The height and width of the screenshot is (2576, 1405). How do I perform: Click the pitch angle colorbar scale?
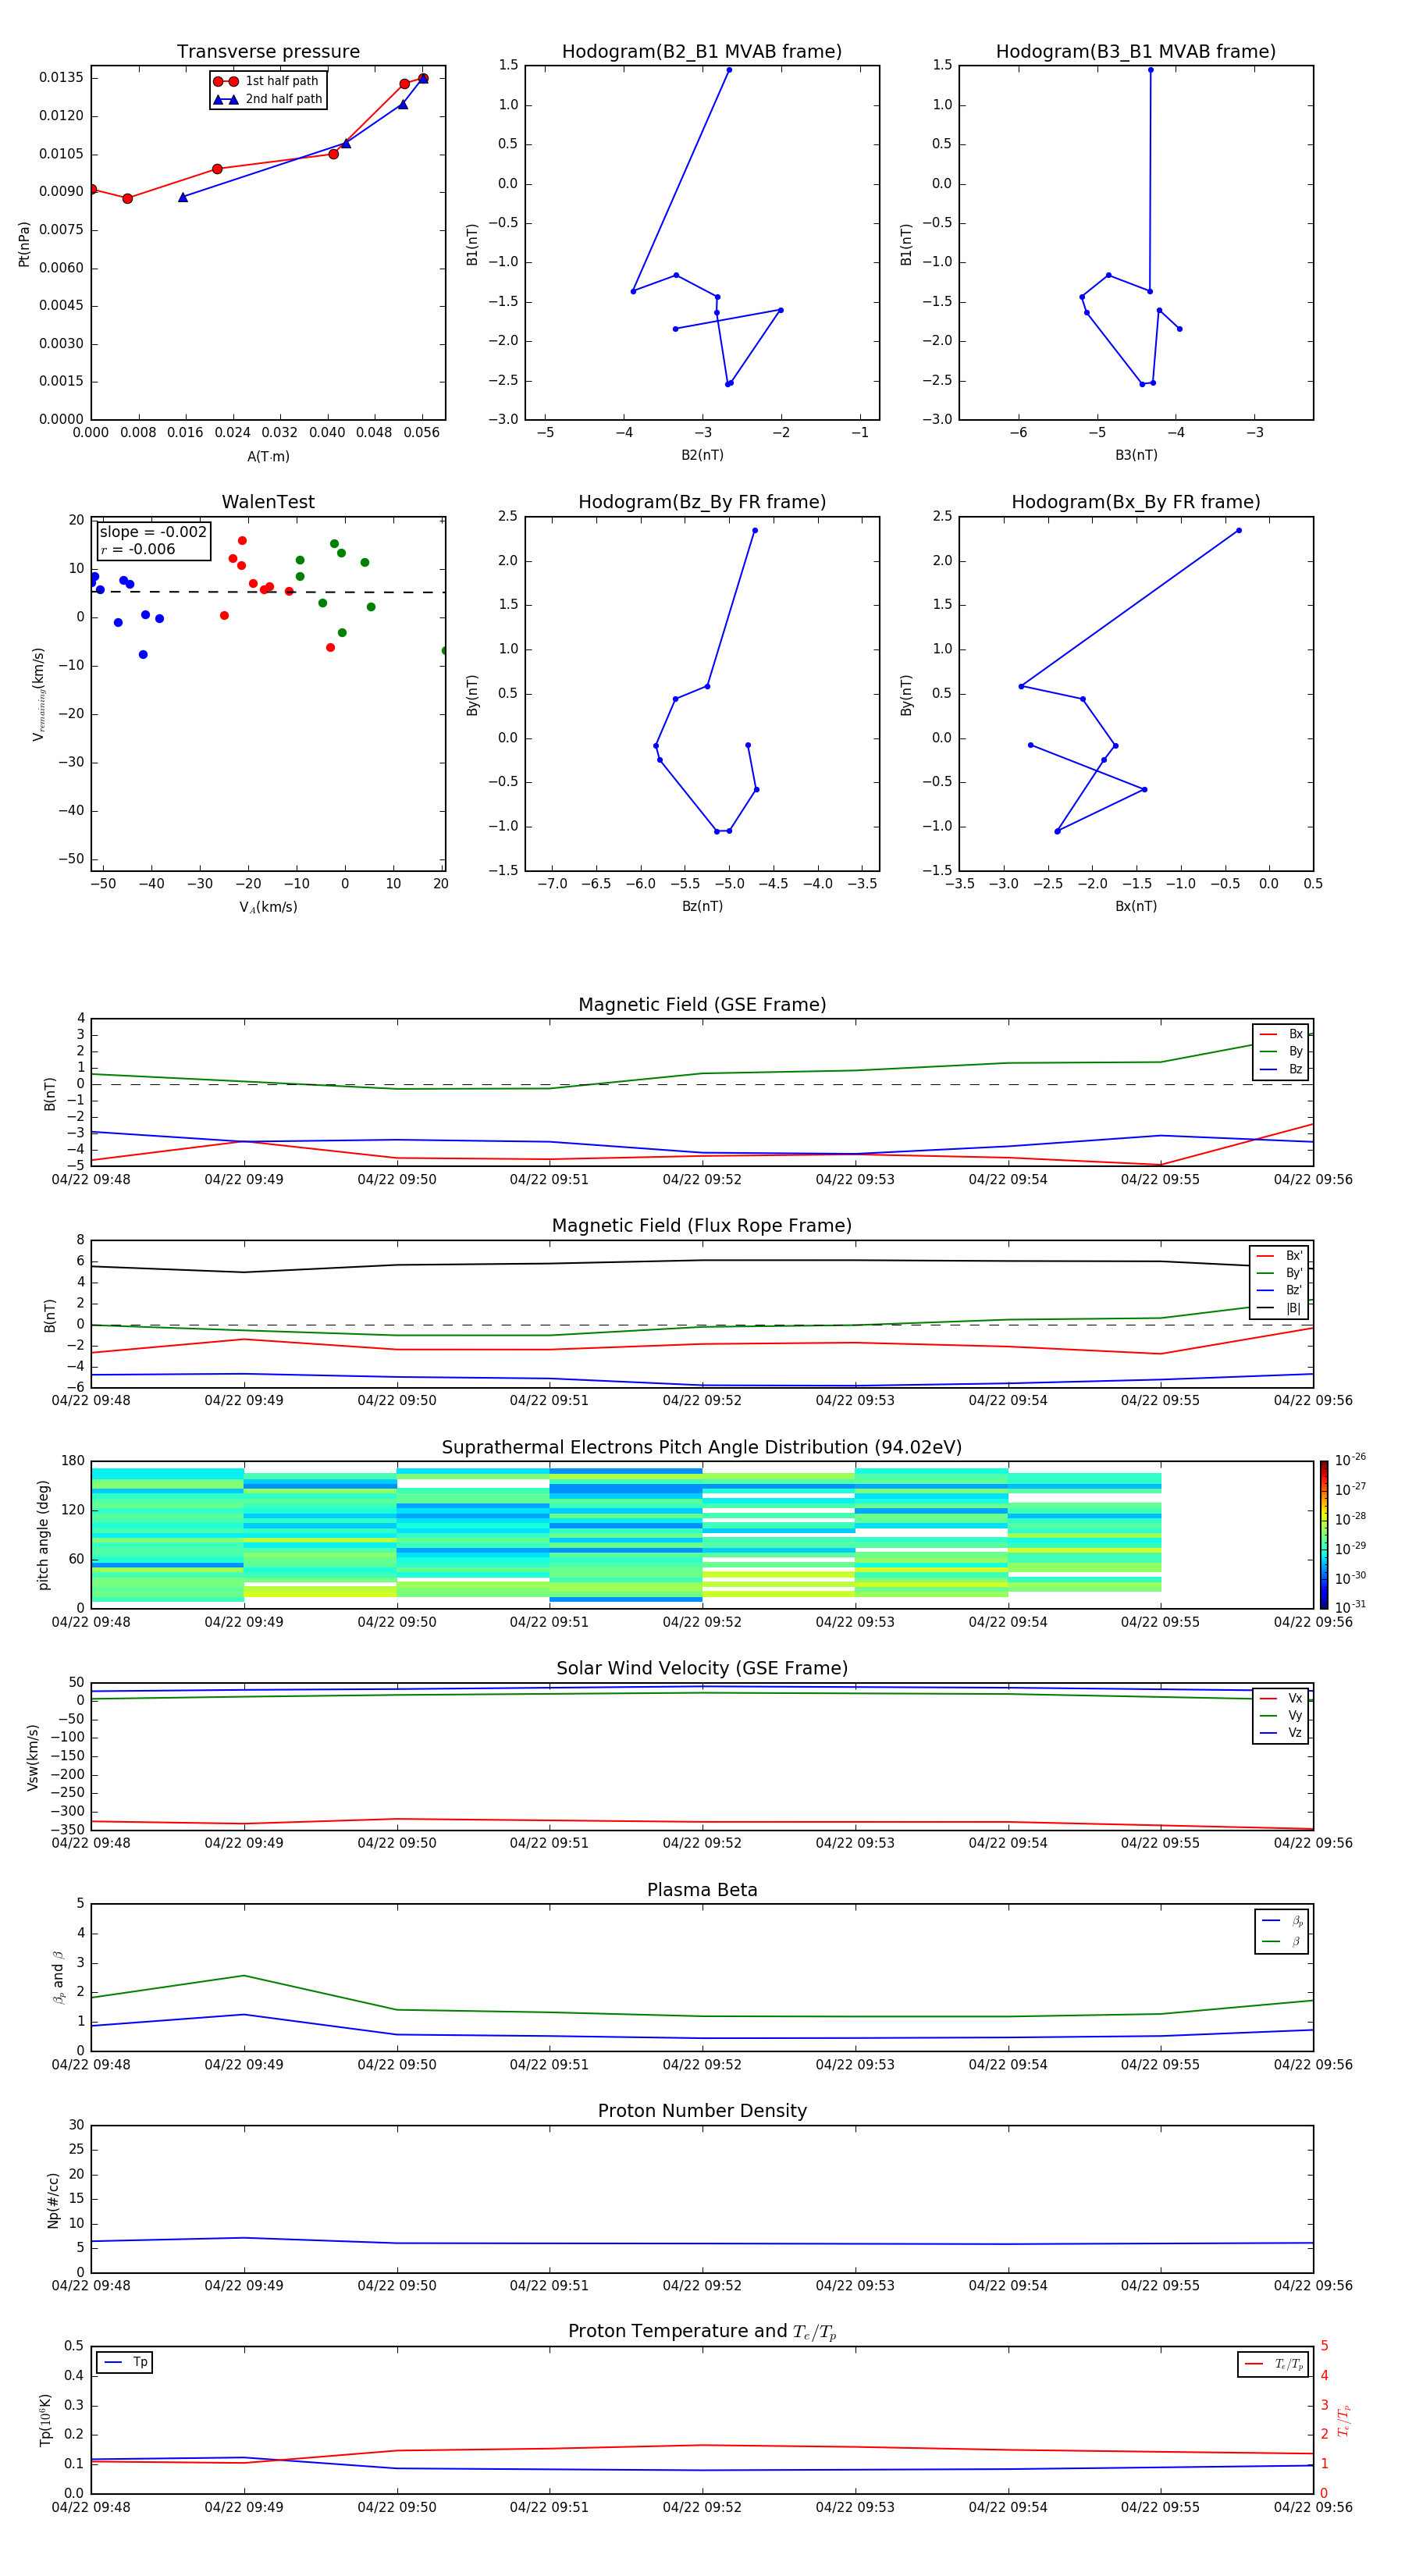(x=1324, y=1535)
